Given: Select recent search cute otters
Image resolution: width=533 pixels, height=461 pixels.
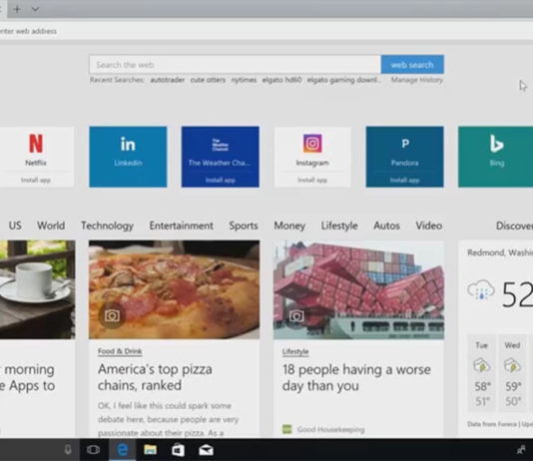Looking at the screenshot, I should click(x=208, y=80).
